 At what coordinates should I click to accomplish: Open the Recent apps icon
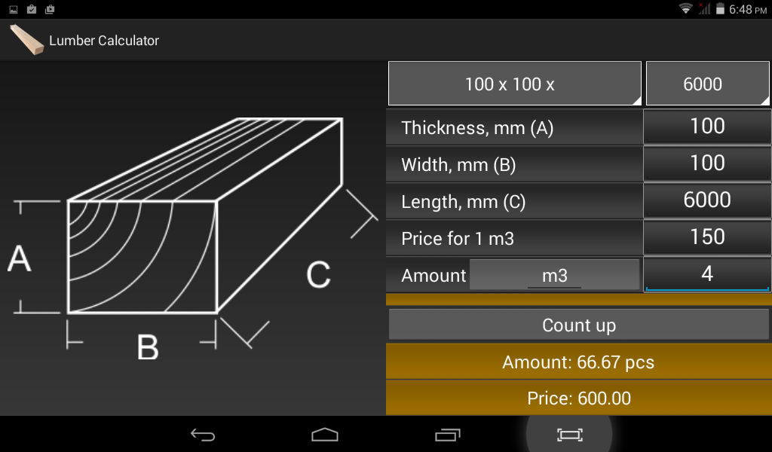point(448,435)
